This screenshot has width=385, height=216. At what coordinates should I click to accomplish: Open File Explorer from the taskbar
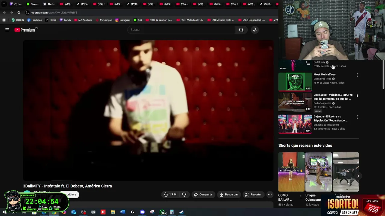point(113,212)
